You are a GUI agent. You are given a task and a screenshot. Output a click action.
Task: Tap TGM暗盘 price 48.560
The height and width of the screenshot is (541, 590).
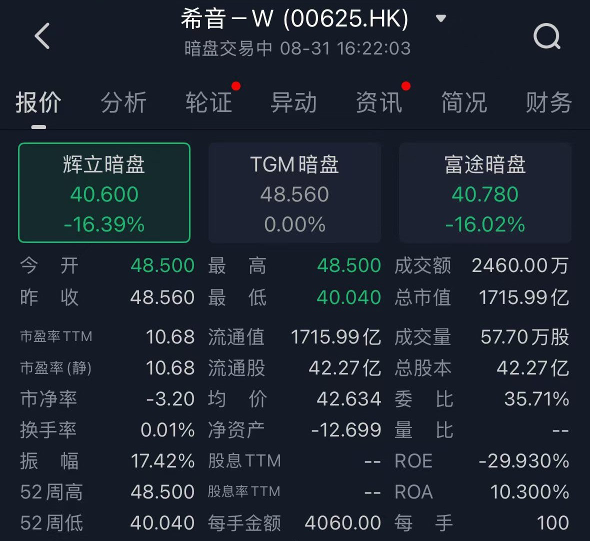point(294,194)
